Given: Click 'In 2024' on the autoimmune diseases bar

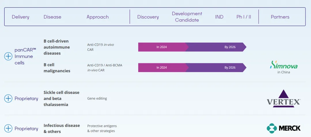Looking at the screenshot, I should coord(162,47).
